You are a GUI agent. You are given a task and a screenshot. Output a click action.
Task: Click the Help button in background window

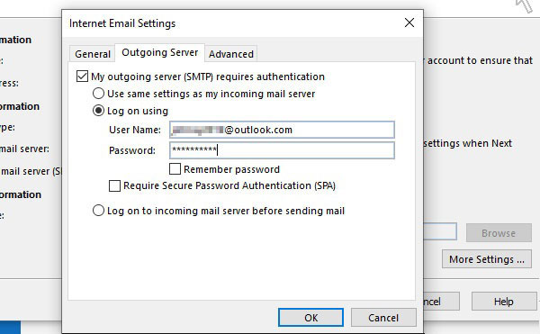pyautogui.click(x=504, y=302)
